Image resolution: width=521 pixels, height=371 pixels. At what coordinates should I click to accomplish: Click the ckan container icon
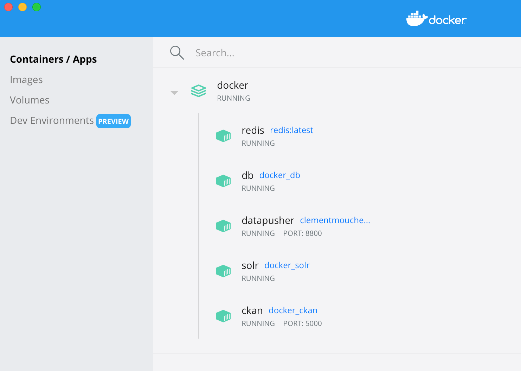click(223, 316)
